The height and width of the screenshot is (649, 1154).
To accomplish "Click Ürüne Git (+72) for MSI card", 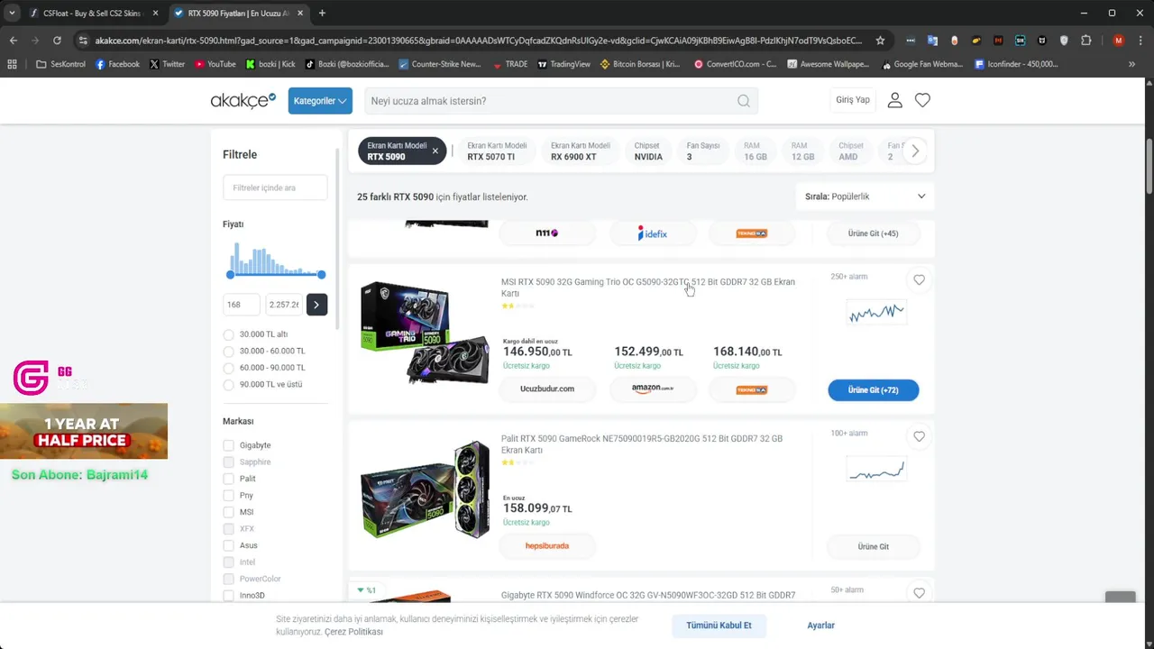I will click(874, 390).
